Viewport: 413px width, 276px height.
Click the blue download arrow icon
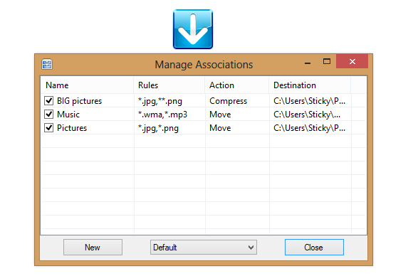pos(193,29)
